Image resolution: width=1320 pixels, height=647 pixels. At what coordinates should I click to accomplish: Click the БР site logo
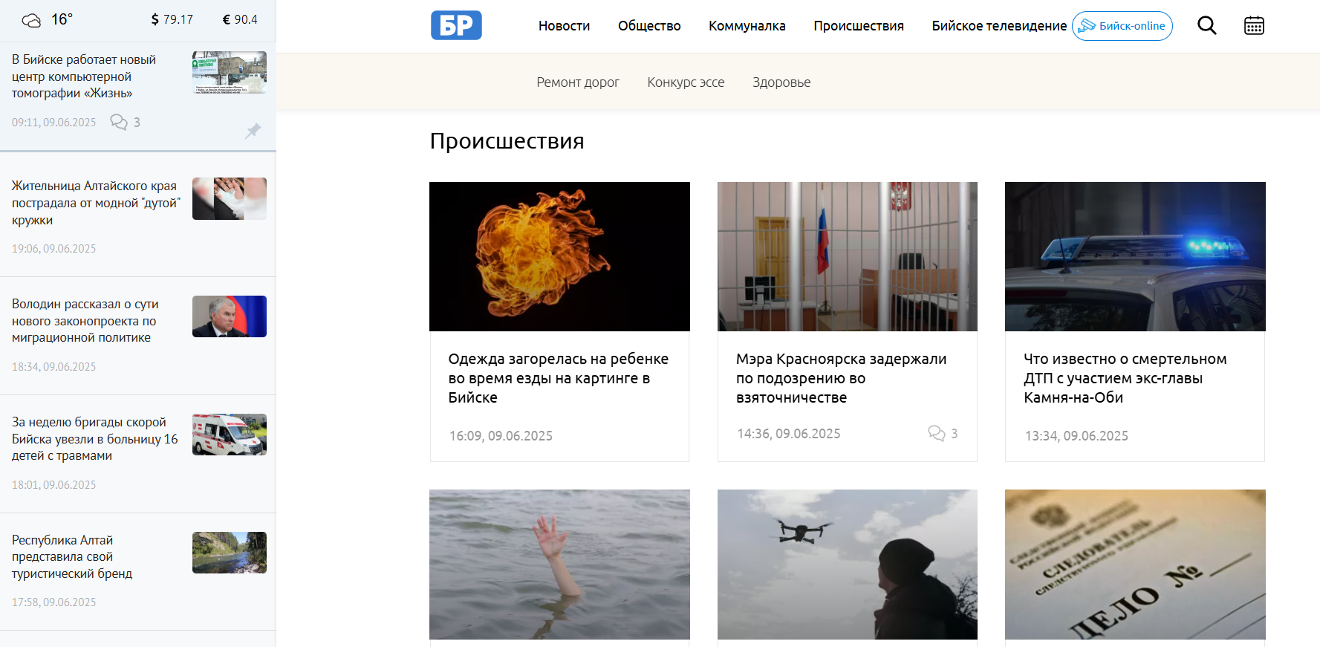tap(456, 25)
